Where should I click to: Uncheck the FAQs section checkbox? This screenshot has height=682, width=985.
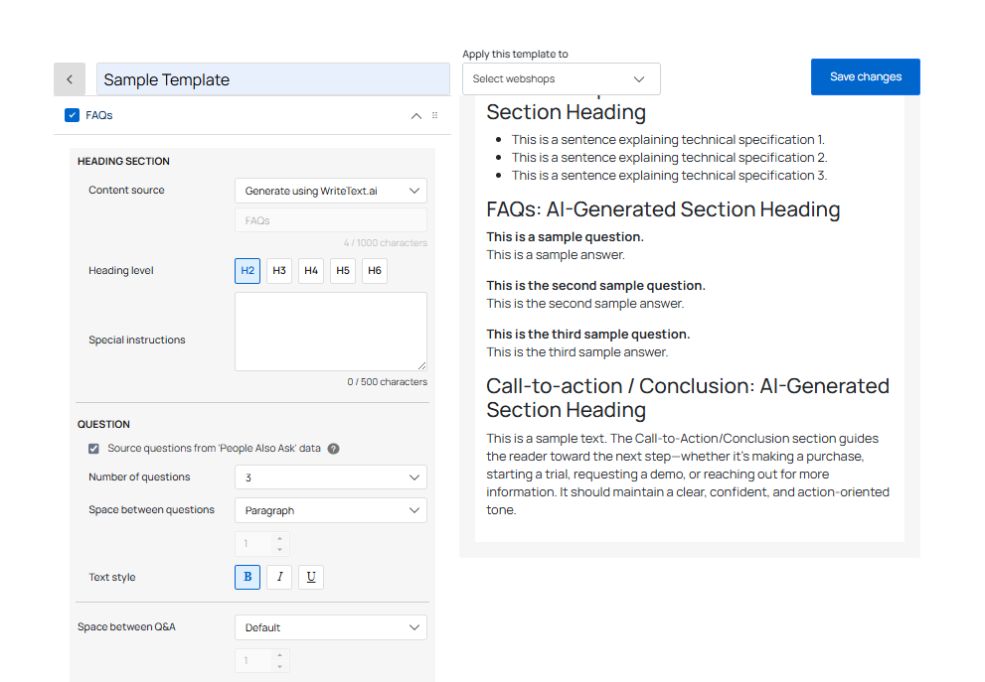click(x=72, y=115)
